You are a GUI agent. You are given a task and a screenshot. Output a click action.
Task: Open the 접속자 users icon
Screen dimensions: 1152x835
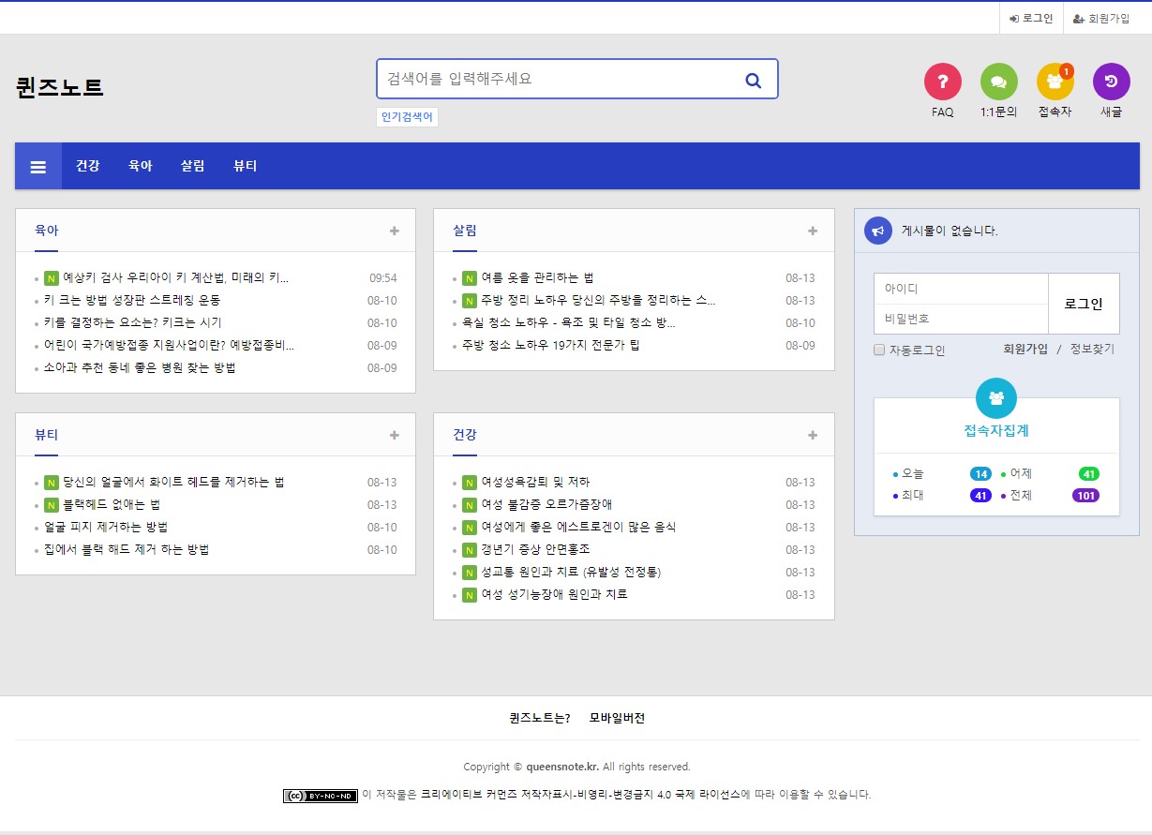1055,82
